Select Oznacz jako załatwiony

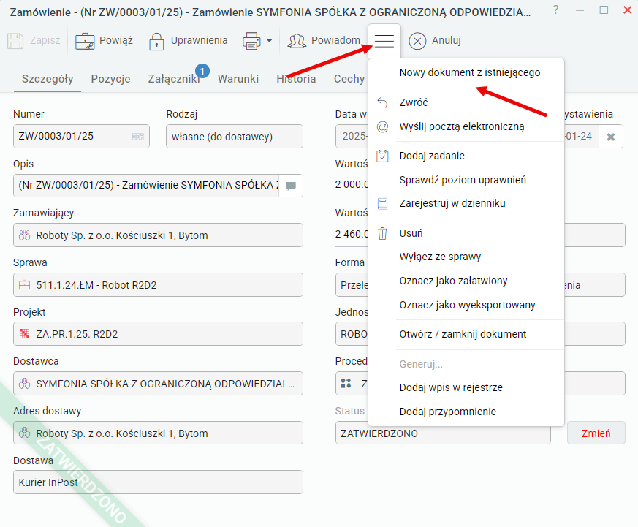pos(466,281)
